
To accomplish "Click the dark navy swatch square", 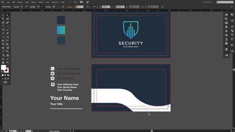I will point(61,20).
